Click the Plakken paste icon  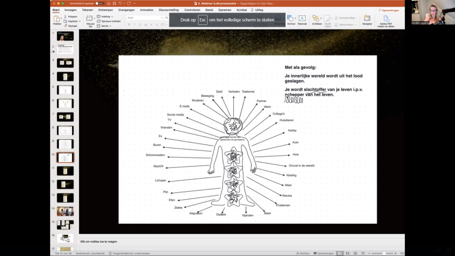click(57, 19)
